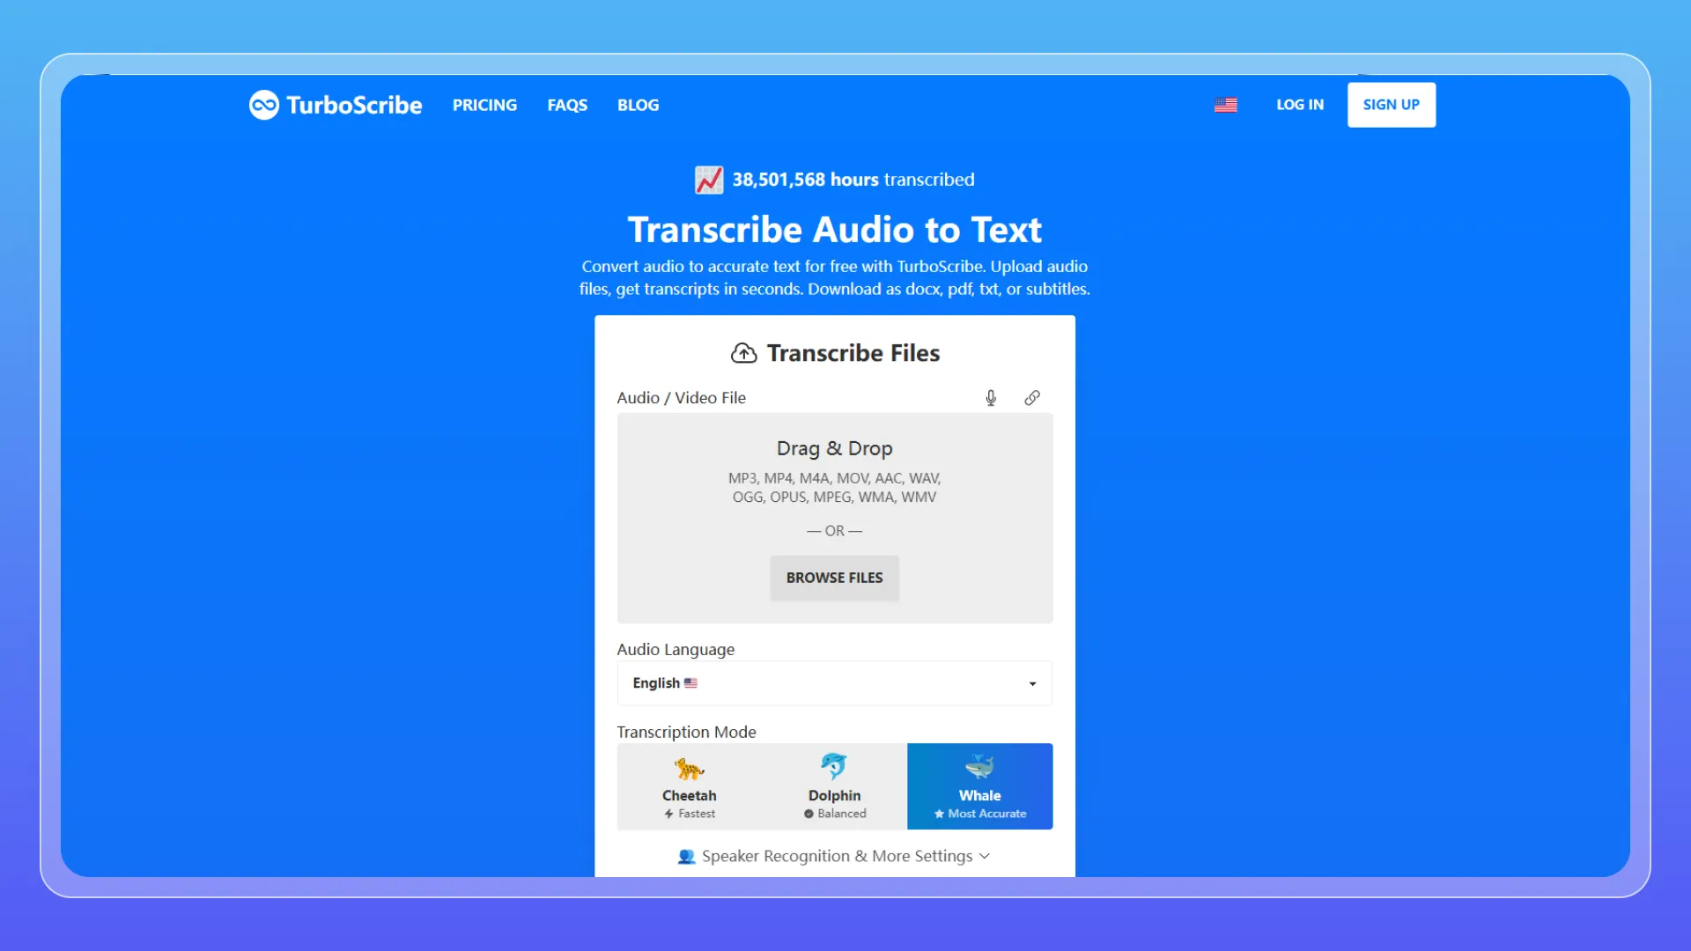Open the FAQS page
The image size is (1691, 951).
(567, 105)
